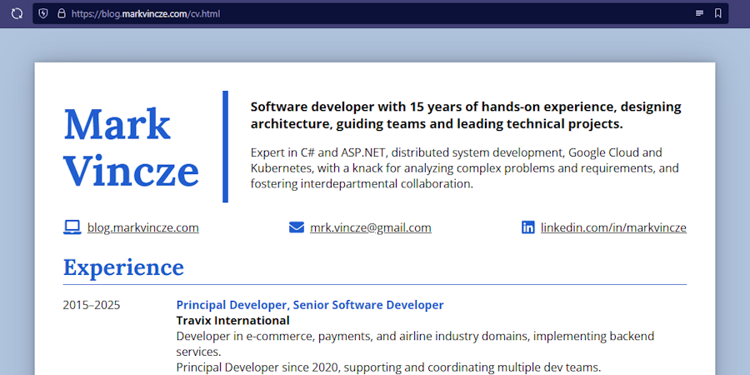Click the Developer in e-commerce description line
The height and width of the screenshot is (375, 750).
click(x=415, y=344)
